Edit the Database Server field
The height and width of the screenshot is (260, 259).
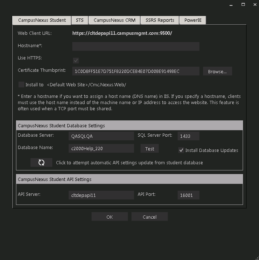coord(101,136)
